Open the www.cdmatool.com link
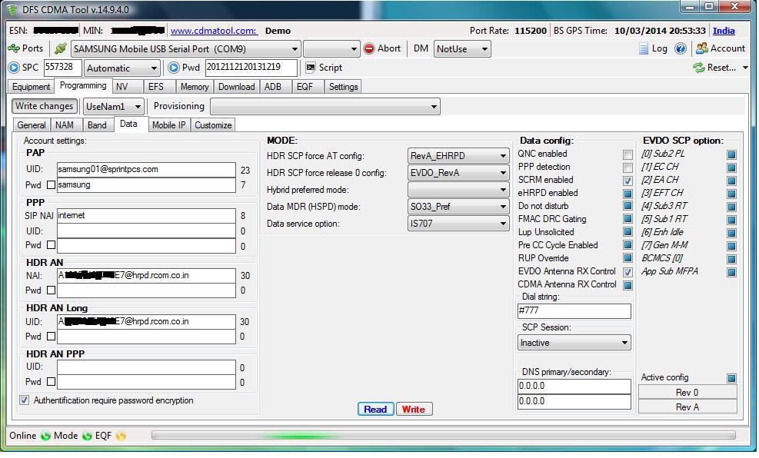 (213, 31)
